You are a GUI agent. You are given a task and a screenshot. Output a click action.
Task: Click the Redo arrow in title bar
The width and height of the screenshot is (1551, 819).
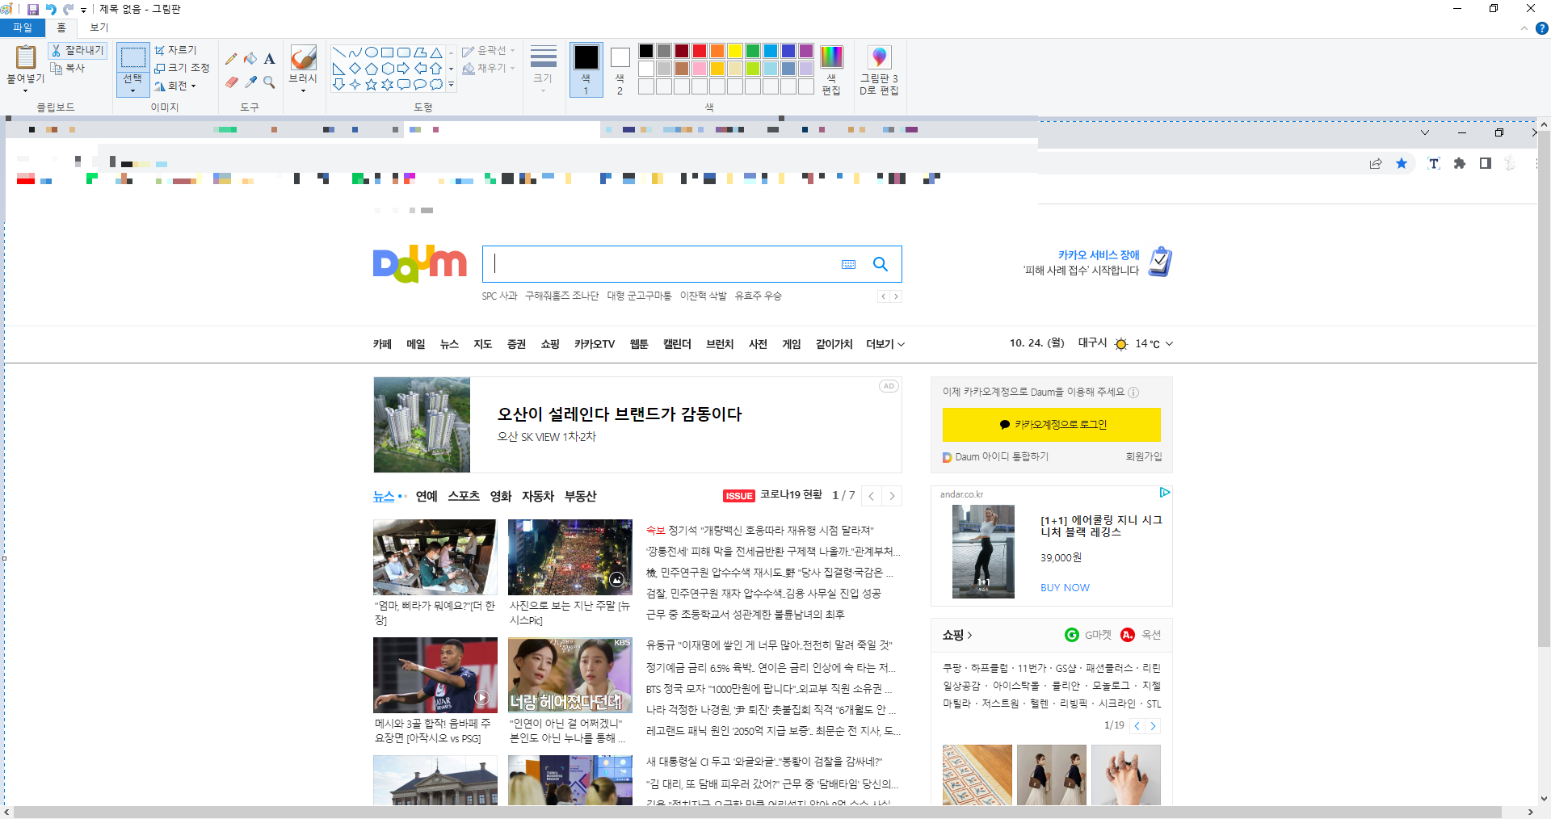[x=69, y=9]
